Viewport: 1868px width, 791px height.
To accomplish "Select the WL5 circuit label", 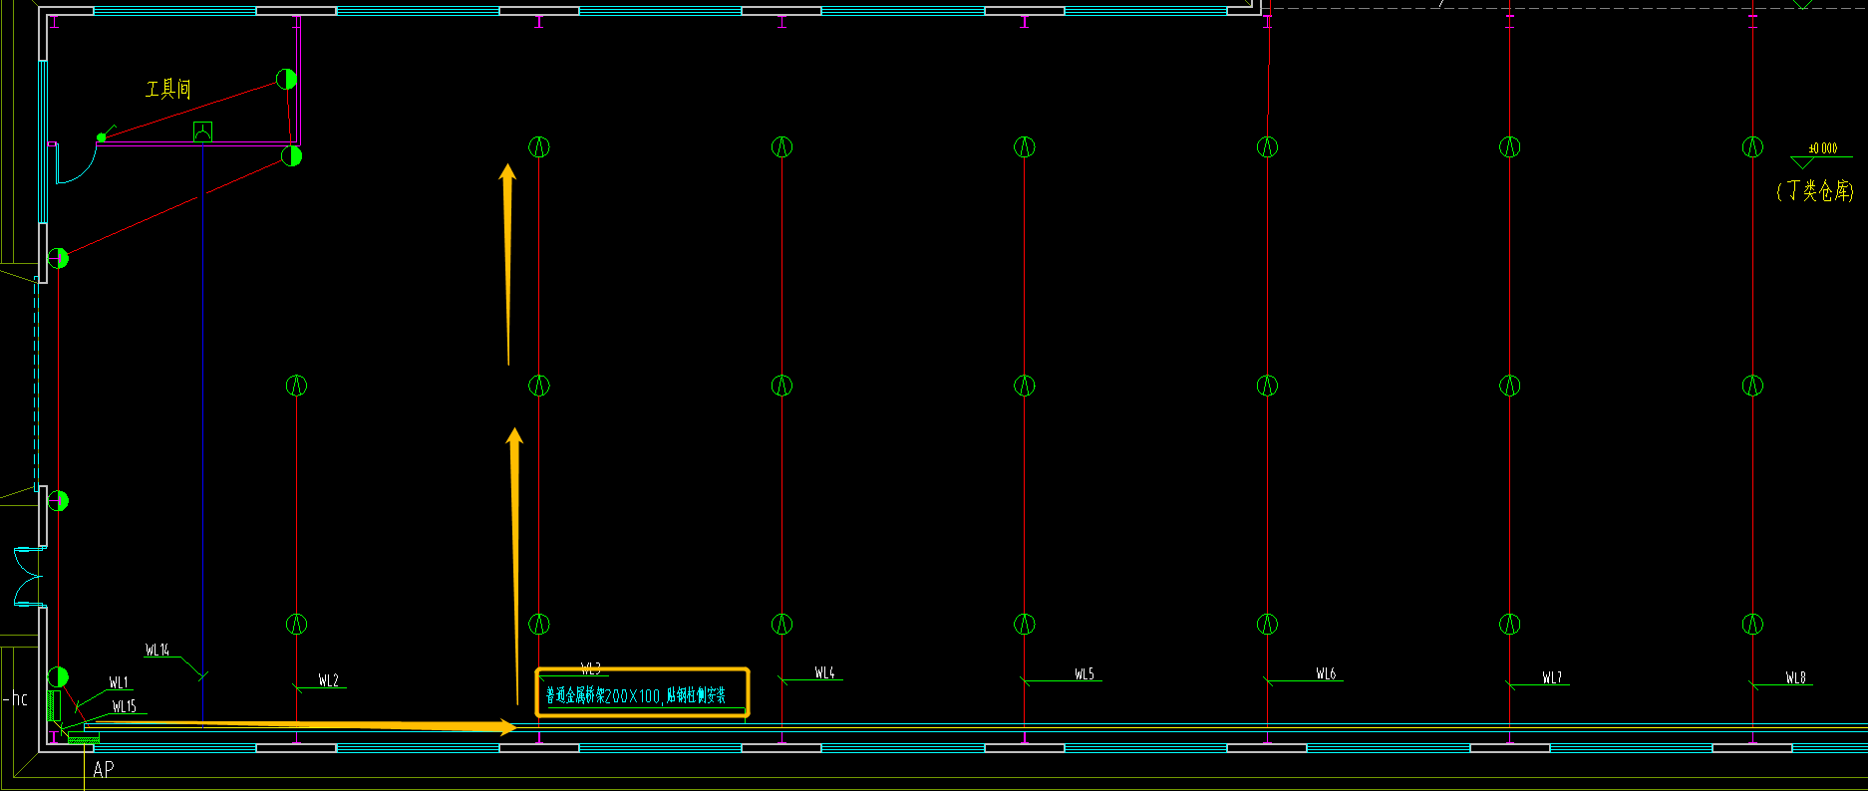I will [x=1085, y=674].
